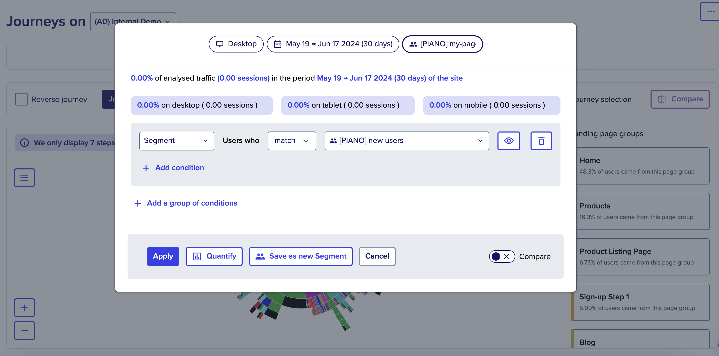
Task: Add a group of conditions
Action: coord(185,203)
